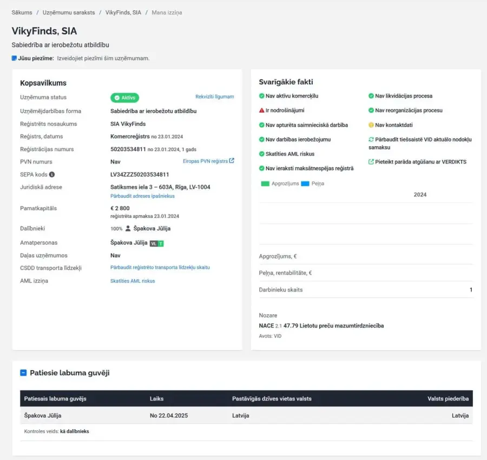Image resolution: width=487 pixels, height=460 pixels.
Task: Click the yellow icon for Nav kontaktdati
Action: (371, 125)
